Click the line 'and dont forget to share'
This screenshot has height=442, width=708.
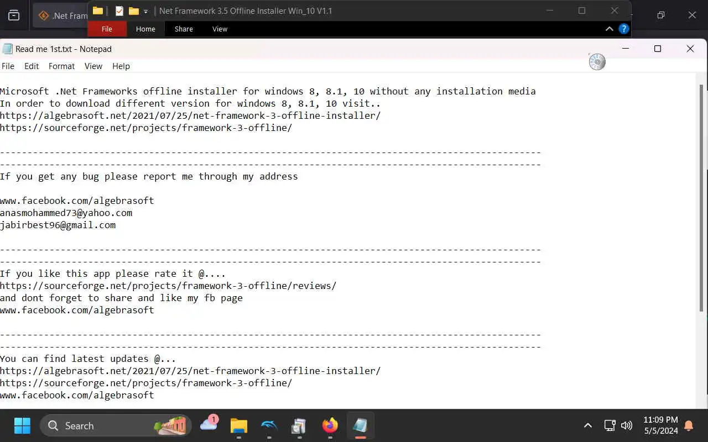pyautogui.click(x=121, y=298)
